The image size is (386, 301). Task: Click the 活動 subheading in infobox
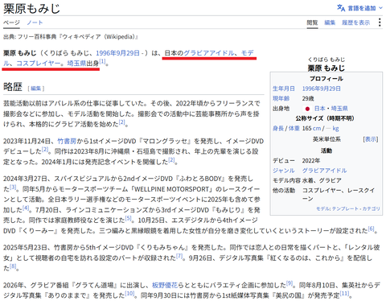[x=326, y=150]
